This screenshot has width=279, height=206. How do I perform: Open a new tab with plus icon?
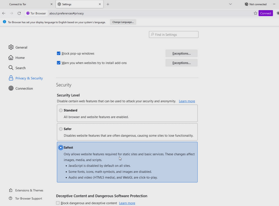(x=108, y=4)
